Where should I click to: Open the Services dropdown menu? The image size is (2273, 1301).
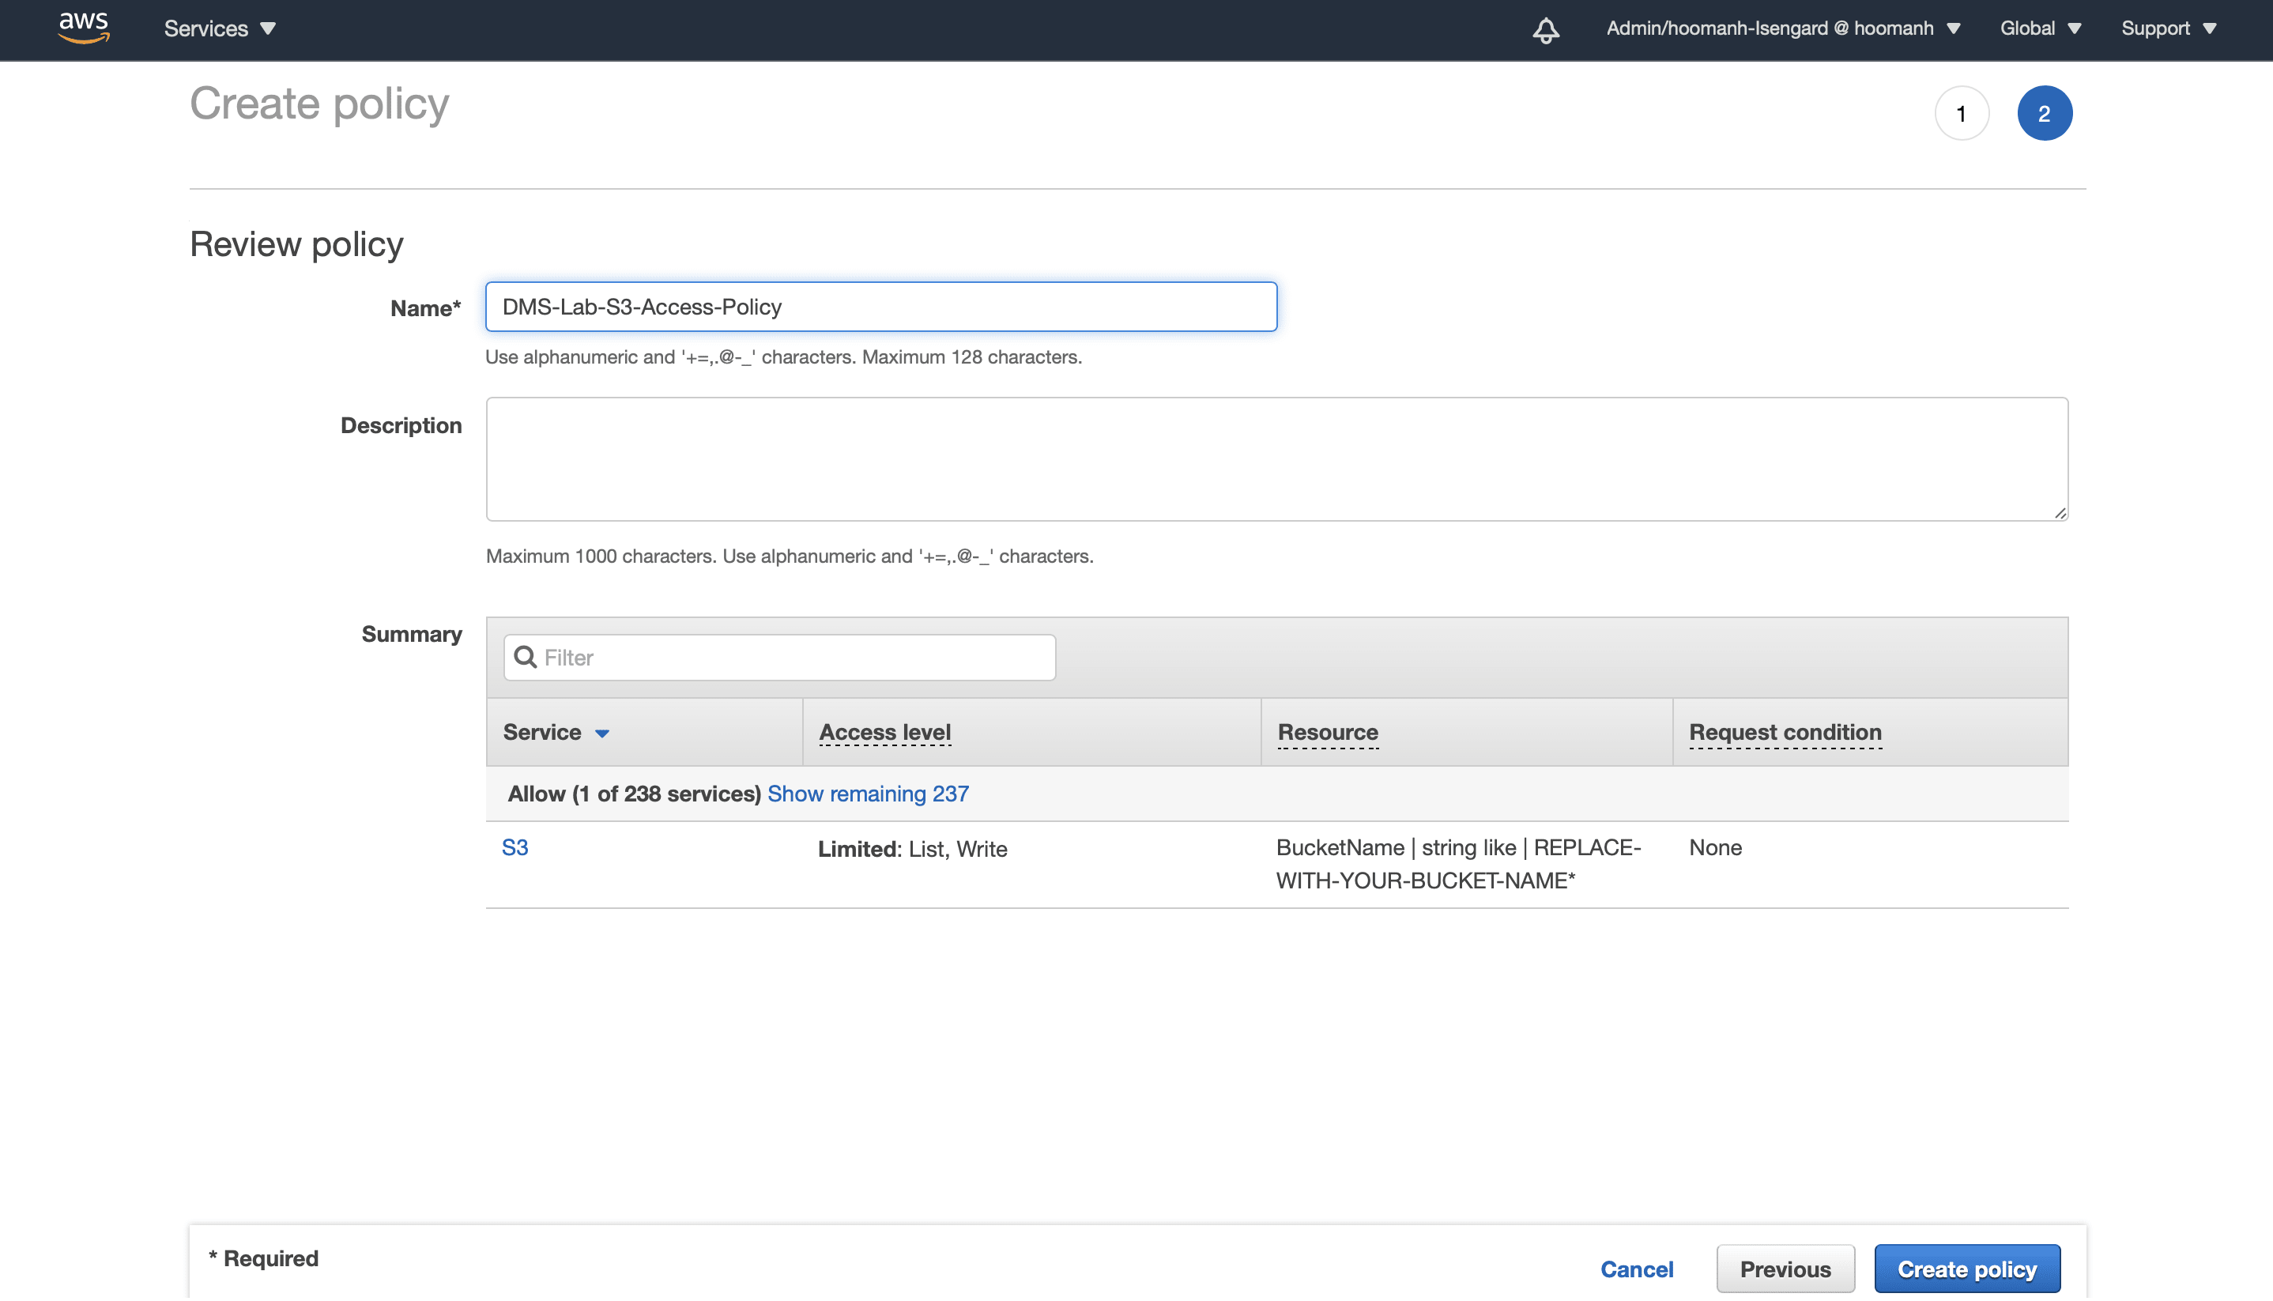220,28
